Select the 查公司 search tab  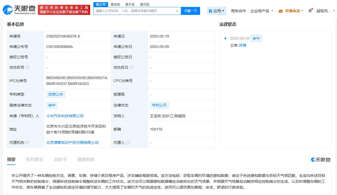click(x=101, y=4)
